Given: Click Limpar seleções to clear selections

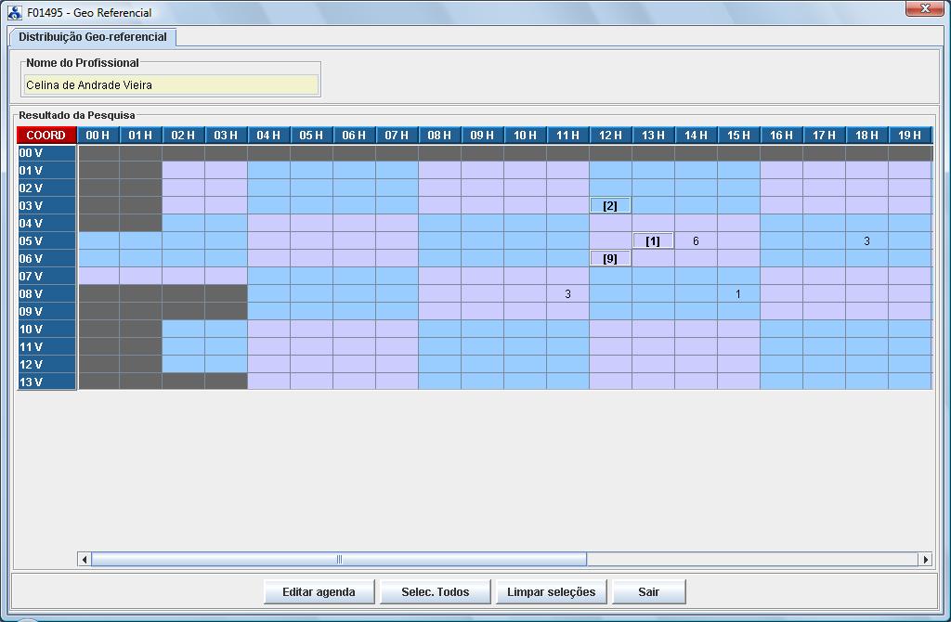Looking at the screenshot, I should 551,591.
